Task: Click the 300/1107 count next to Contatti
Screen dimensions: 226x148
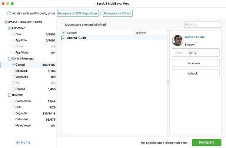Action: click(49, 65)
